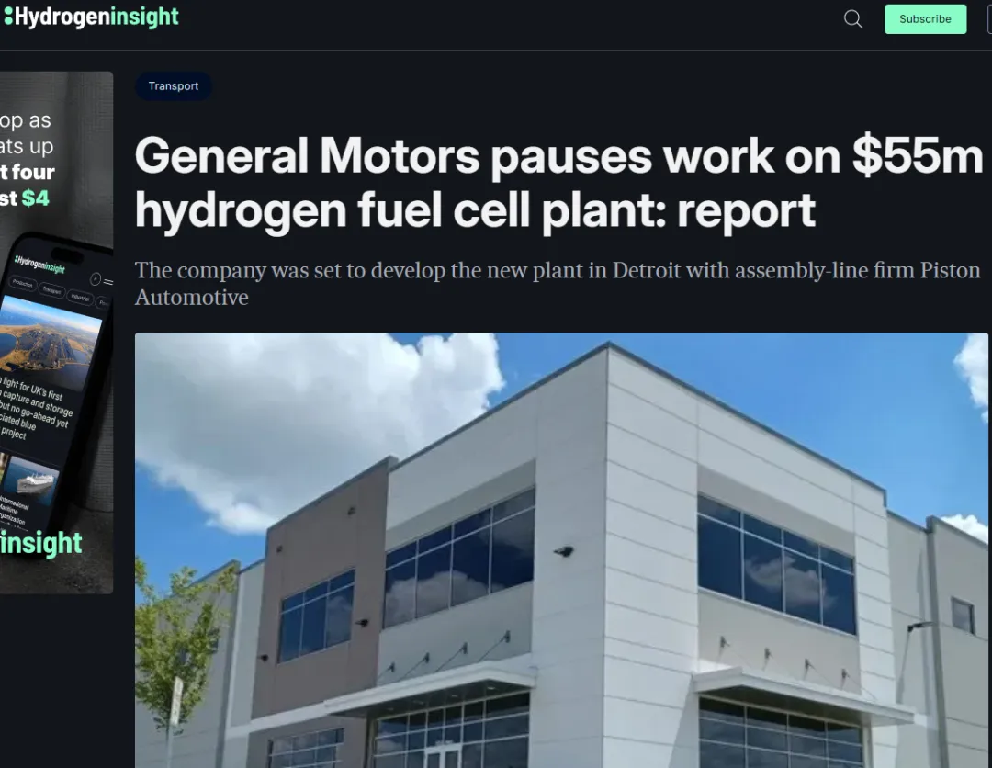The image size is (992, 768).
Task: Click the hamburger menu icon on ad phone
Action: (x=108, y=282)
